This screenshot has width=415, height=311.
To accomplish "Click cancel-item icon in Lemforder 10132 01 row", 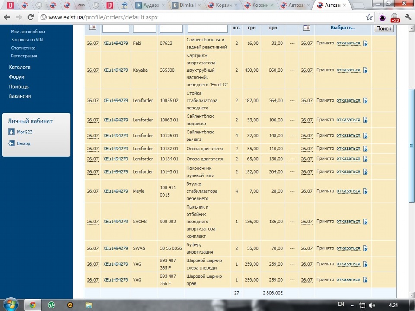I will pos(365,149).
